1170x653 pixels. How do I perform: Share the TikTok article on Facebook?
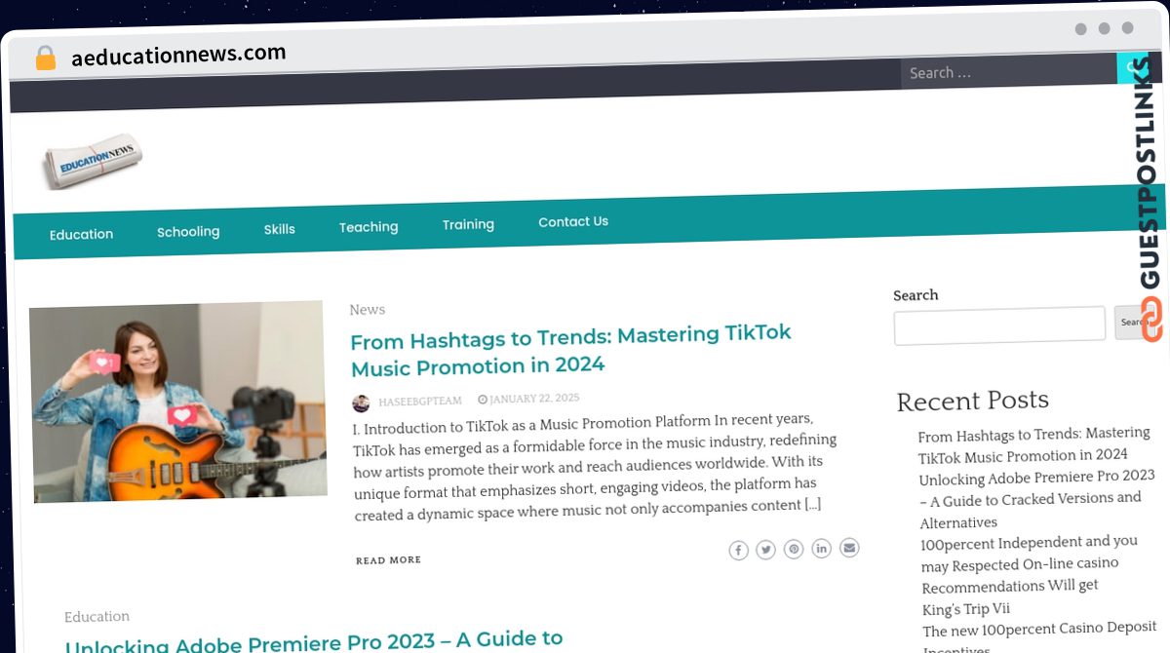point(739,551)
